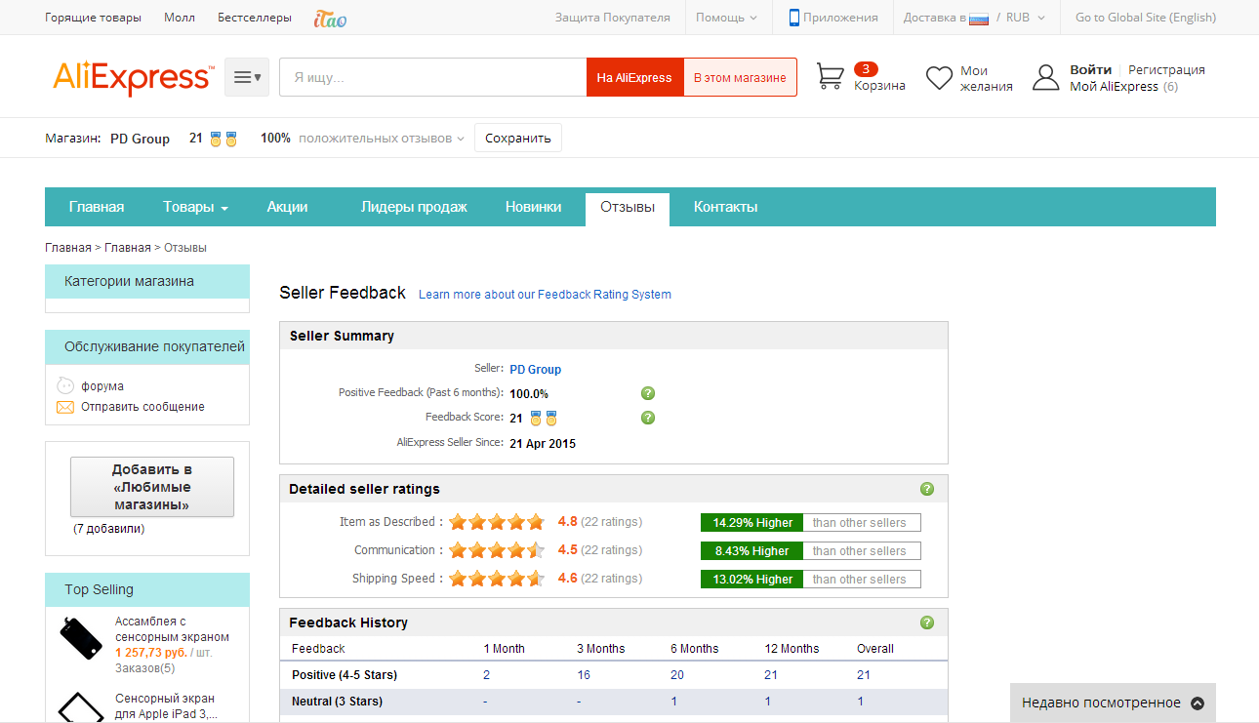This screenshot has width=1259, height=723.
Task: Go to the Главная tab
Action: (x=96, y=207)
